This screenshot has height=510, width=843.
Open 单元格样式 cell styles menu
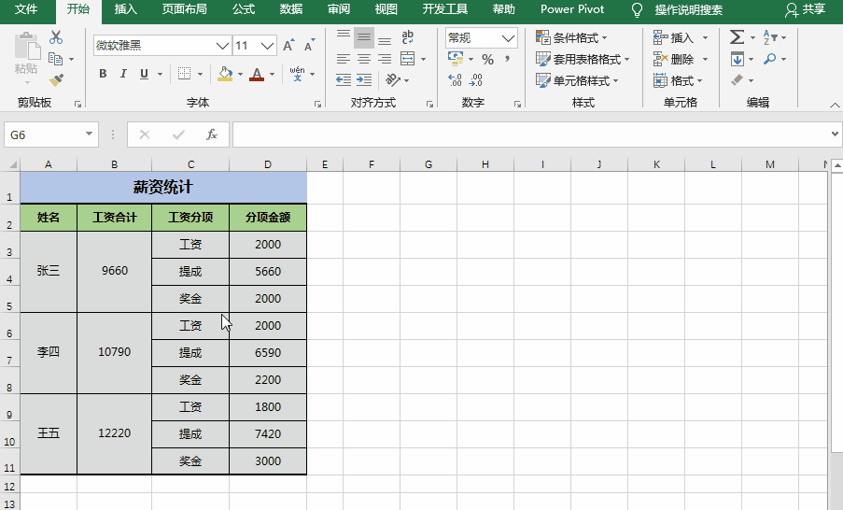pos(577,80)
